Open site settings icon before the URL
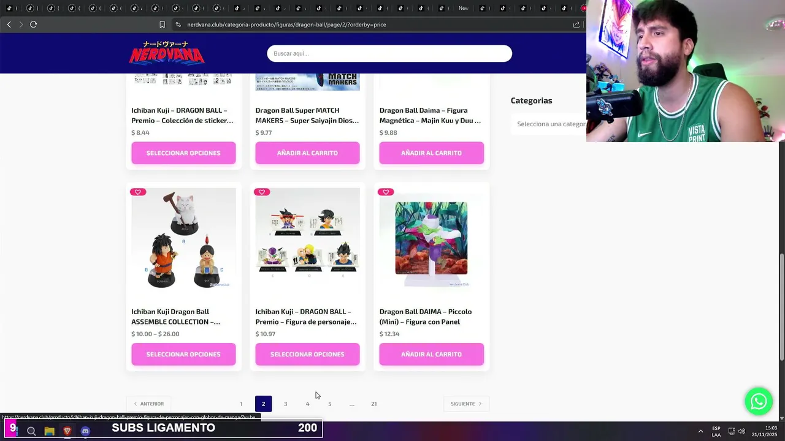 [178, 24]
